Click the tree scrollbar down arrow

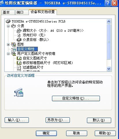pos(109,69)
